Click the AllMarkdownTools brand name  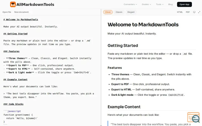[x=35, y=5]
